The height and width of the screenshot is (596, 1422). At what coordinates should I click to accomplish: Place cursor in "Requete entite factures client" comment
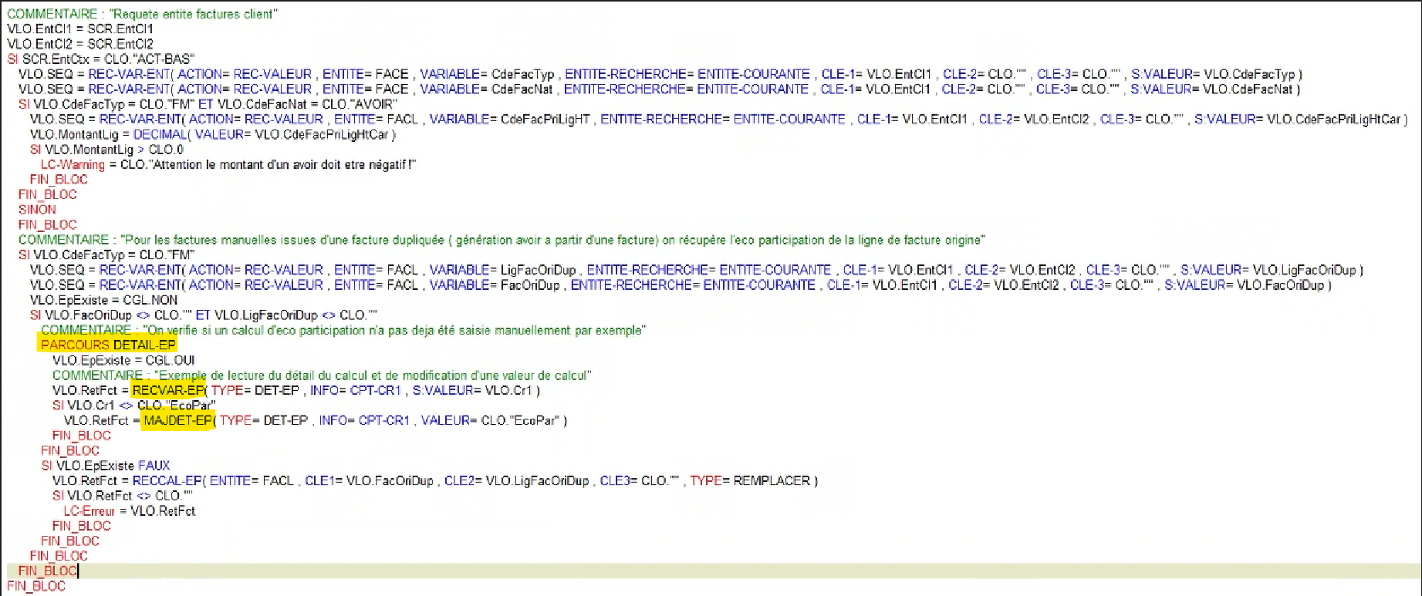pyautogui.click(x=198, y=14)
